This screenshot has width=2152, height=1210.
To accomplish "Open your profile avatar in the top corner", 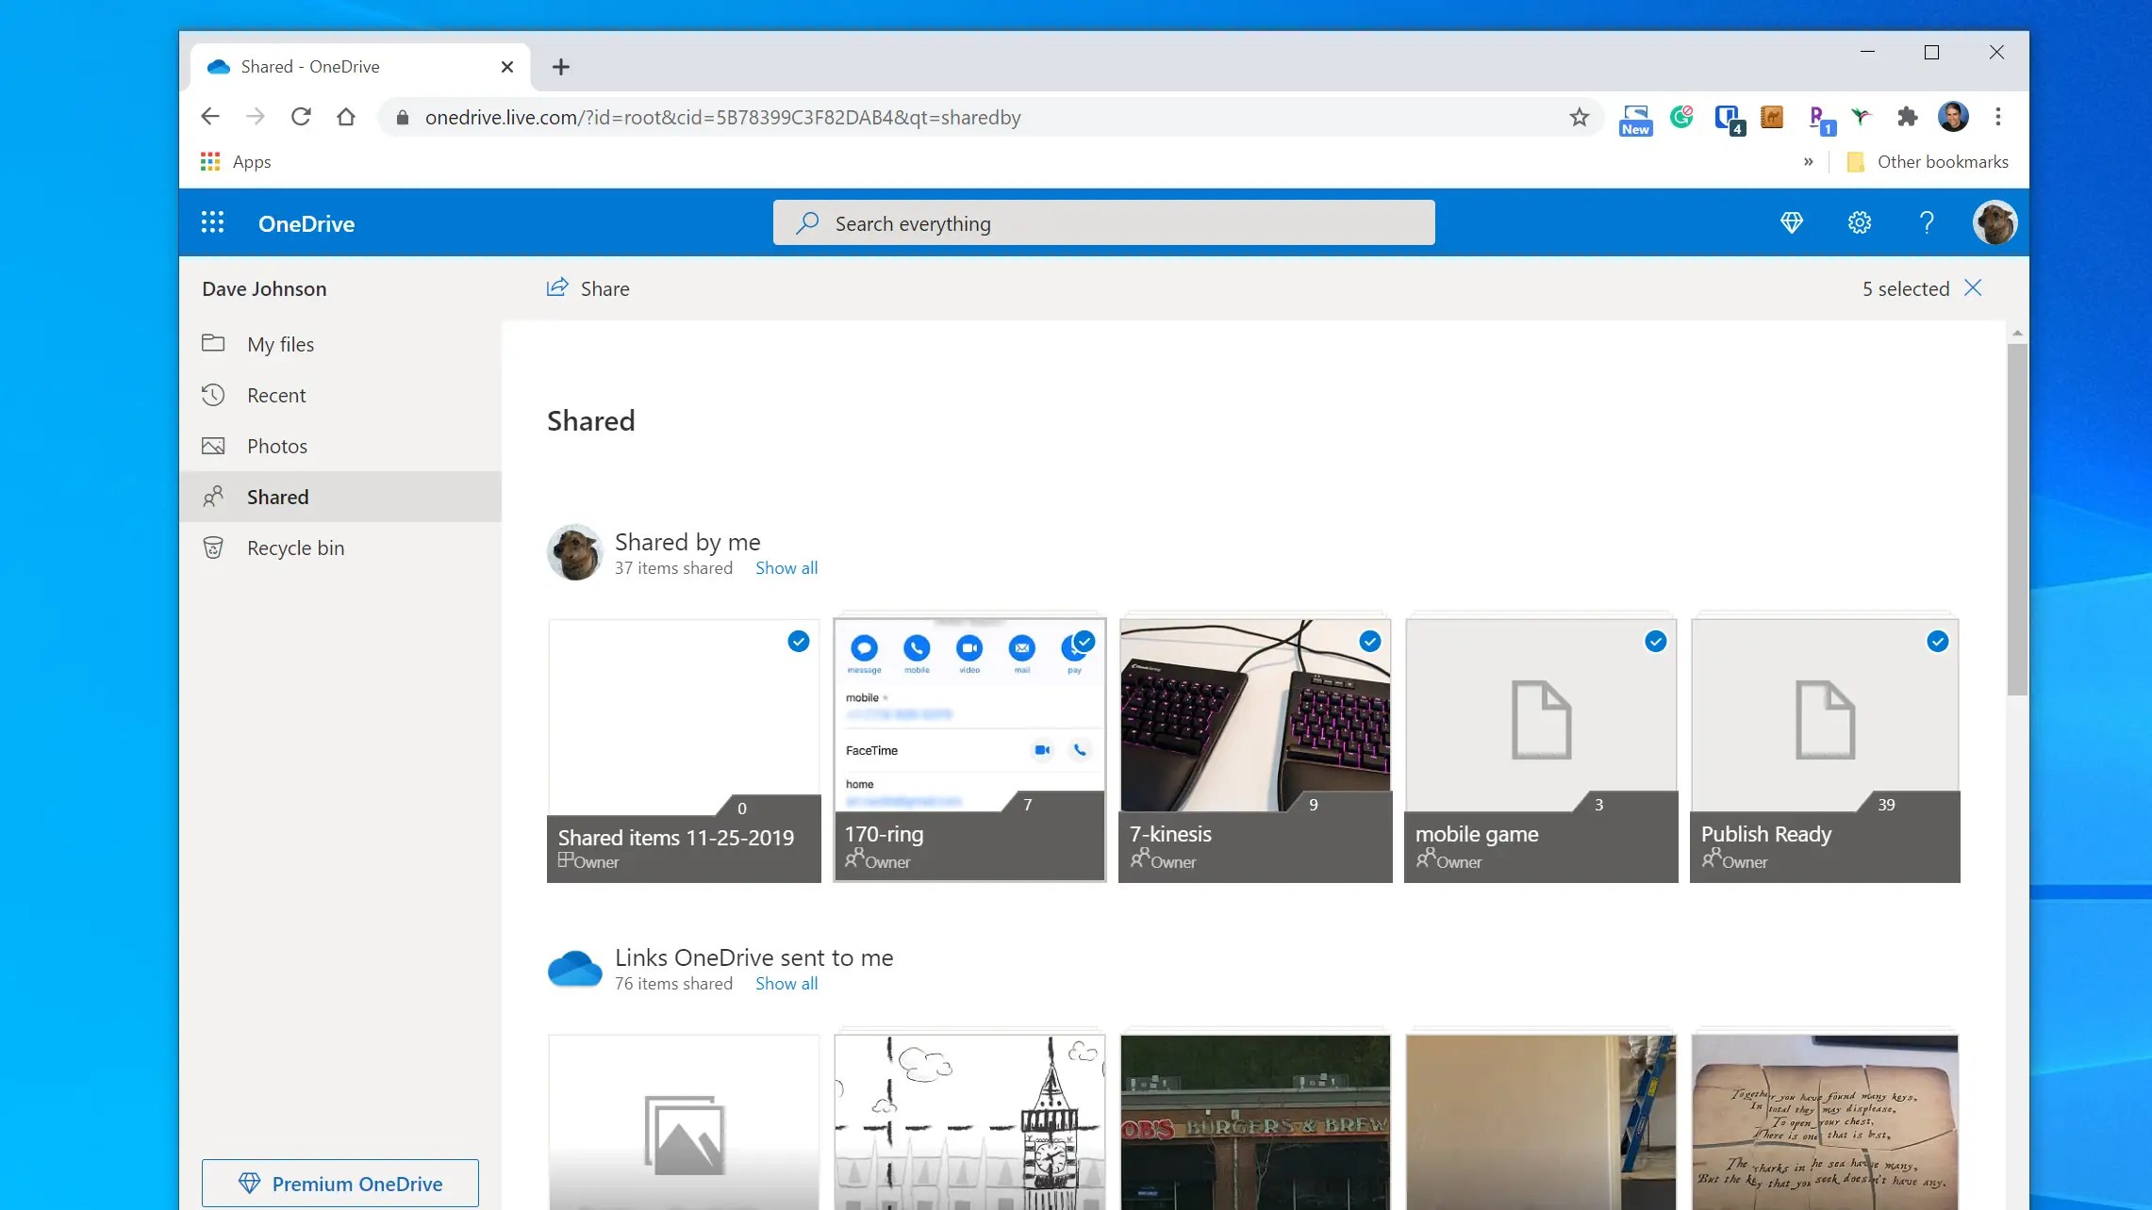I will tap(1995, 222).
